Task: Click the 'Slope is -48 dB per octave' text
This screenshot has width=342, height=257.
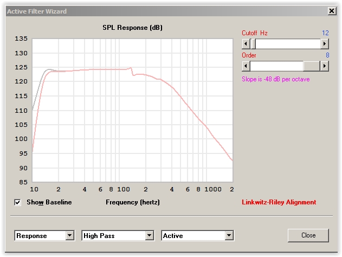Action: coord(276,79)
